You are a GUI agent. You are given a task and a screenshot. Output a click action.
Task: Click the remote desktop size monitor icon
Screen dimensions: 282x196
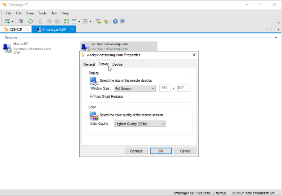pyautogui.click(x=94, y=81)
